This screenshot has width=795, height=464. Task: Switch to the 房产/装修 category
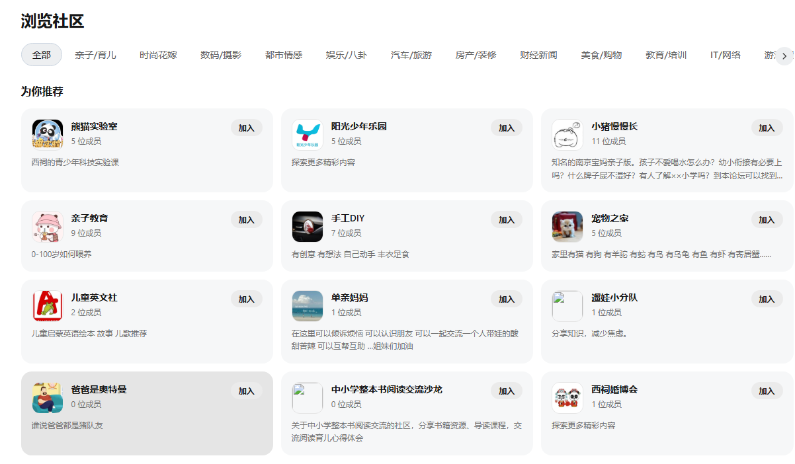476,55
